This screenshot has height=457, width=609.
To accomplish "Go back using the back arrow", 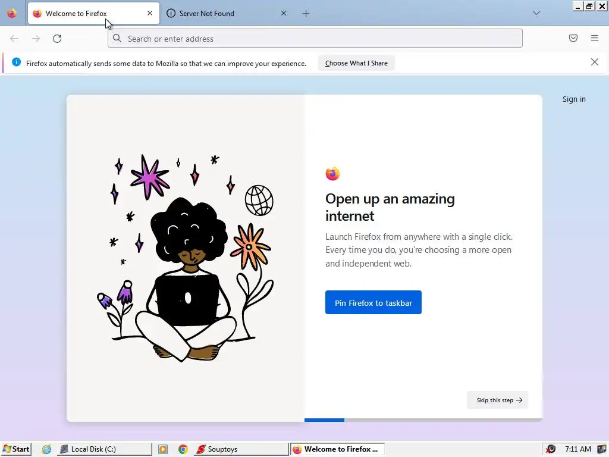I will 14,39.
